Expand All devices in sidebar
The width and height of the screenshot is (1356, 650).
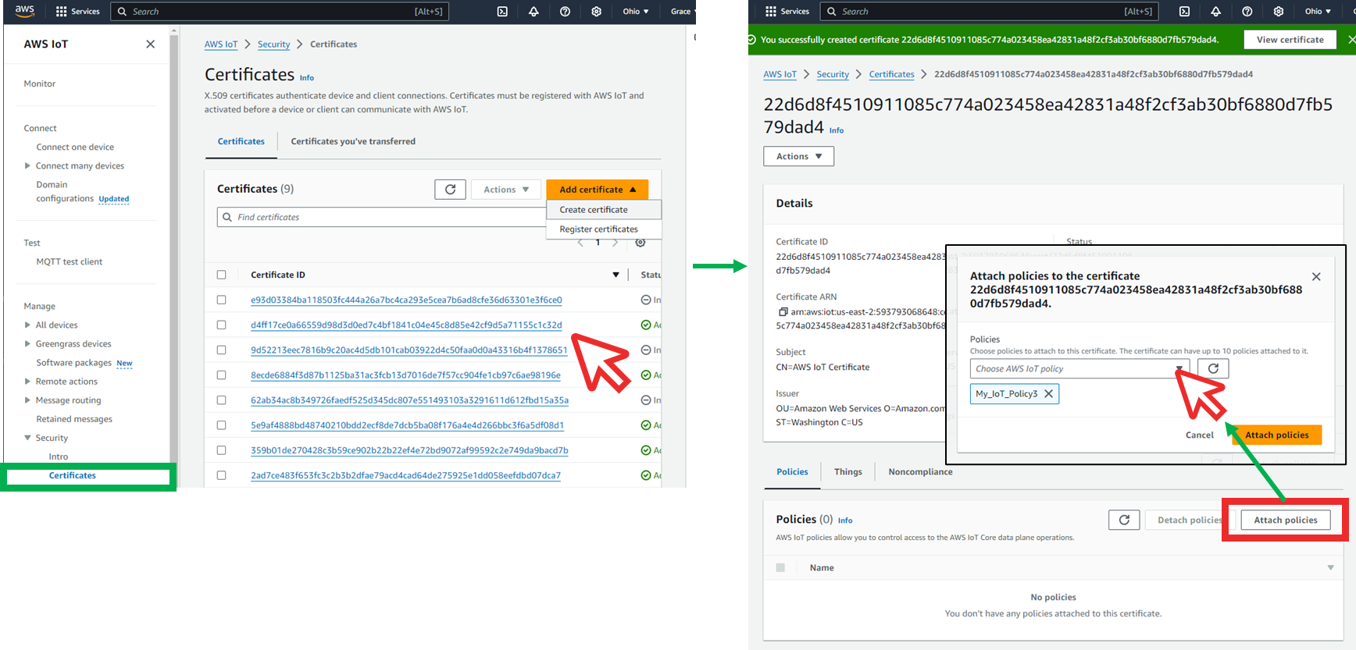click(27, 325)
